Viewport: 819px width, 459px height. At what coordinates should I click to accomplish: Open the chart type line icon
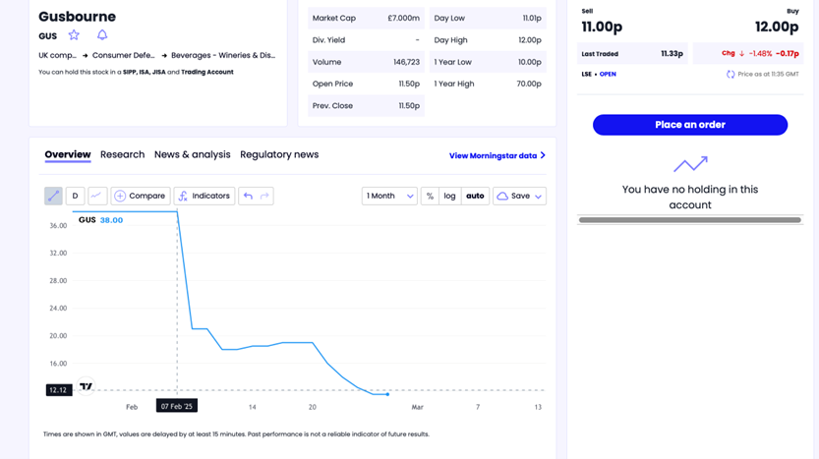coord(97,196)
